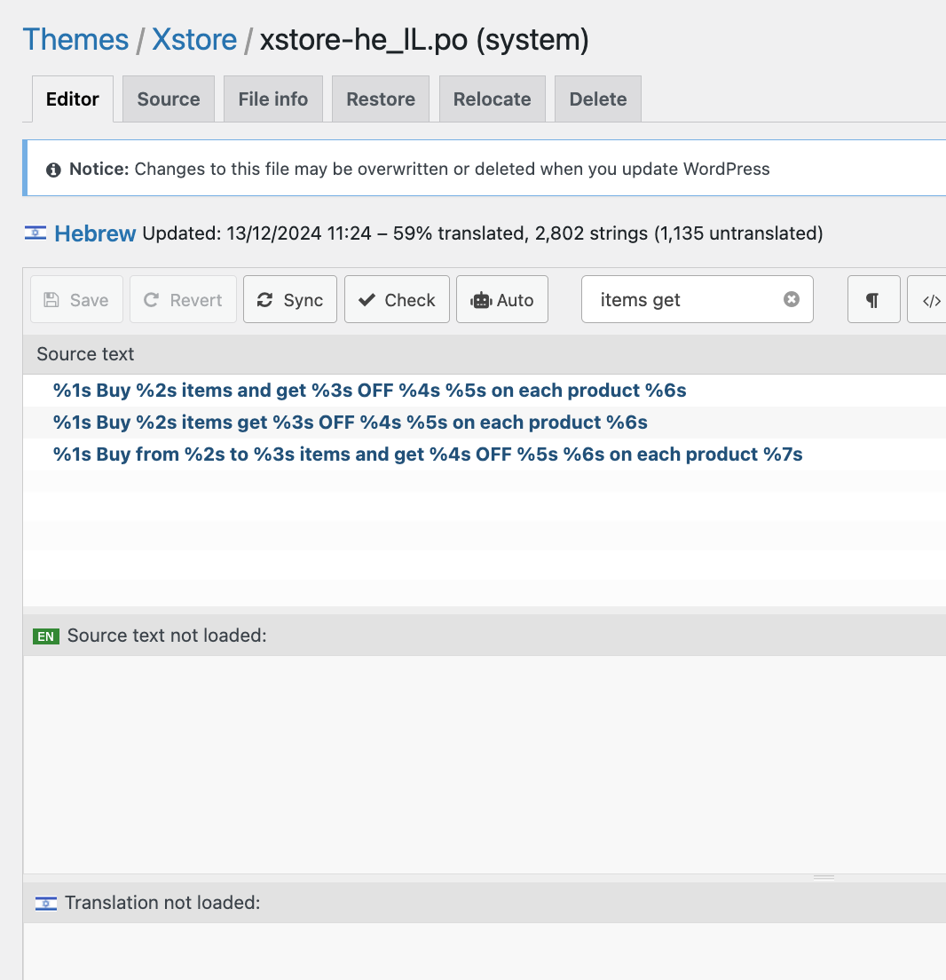Go to the Relocate tab
The height and width of the screenshot is (980, 946).
493,99
